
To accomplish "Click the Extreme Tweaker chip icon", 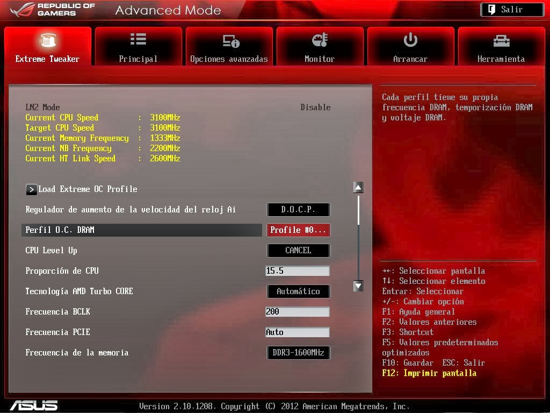I will pyautogui.click(x=48, y=40).
